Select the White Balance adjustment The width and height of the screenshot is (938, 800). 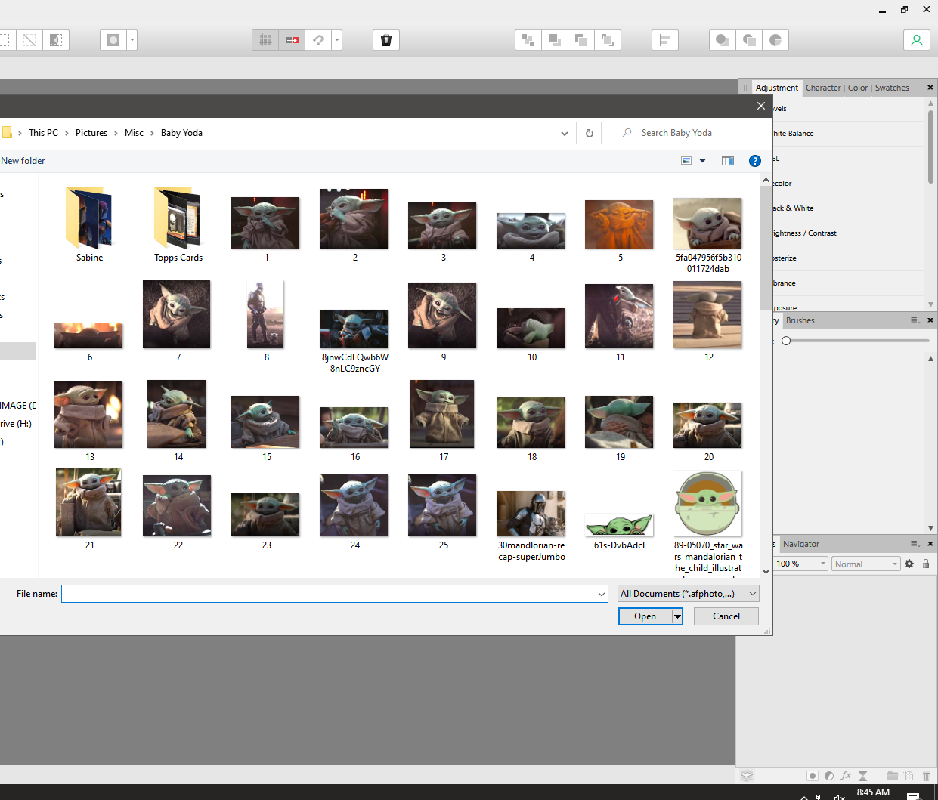click(847, 134)
